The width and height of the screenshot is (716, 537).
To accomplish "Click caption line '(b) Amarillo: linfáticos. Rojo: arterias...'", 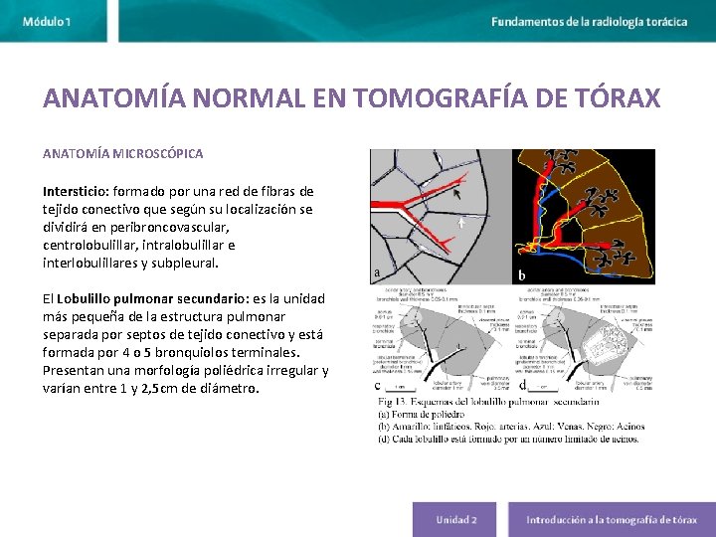I will click(511, 427).
